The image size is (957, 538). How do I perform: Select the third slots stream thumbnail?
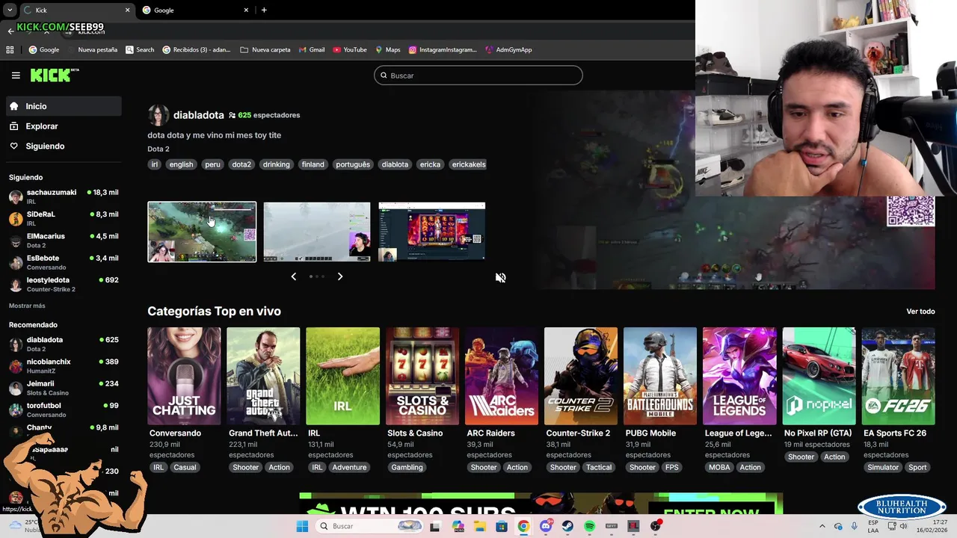click(432, 232)
